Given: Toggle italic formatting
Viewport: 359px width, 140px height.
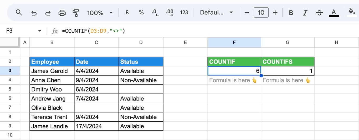Looking at the screenshot, I should pyautogui.click(x=305, y=13).
